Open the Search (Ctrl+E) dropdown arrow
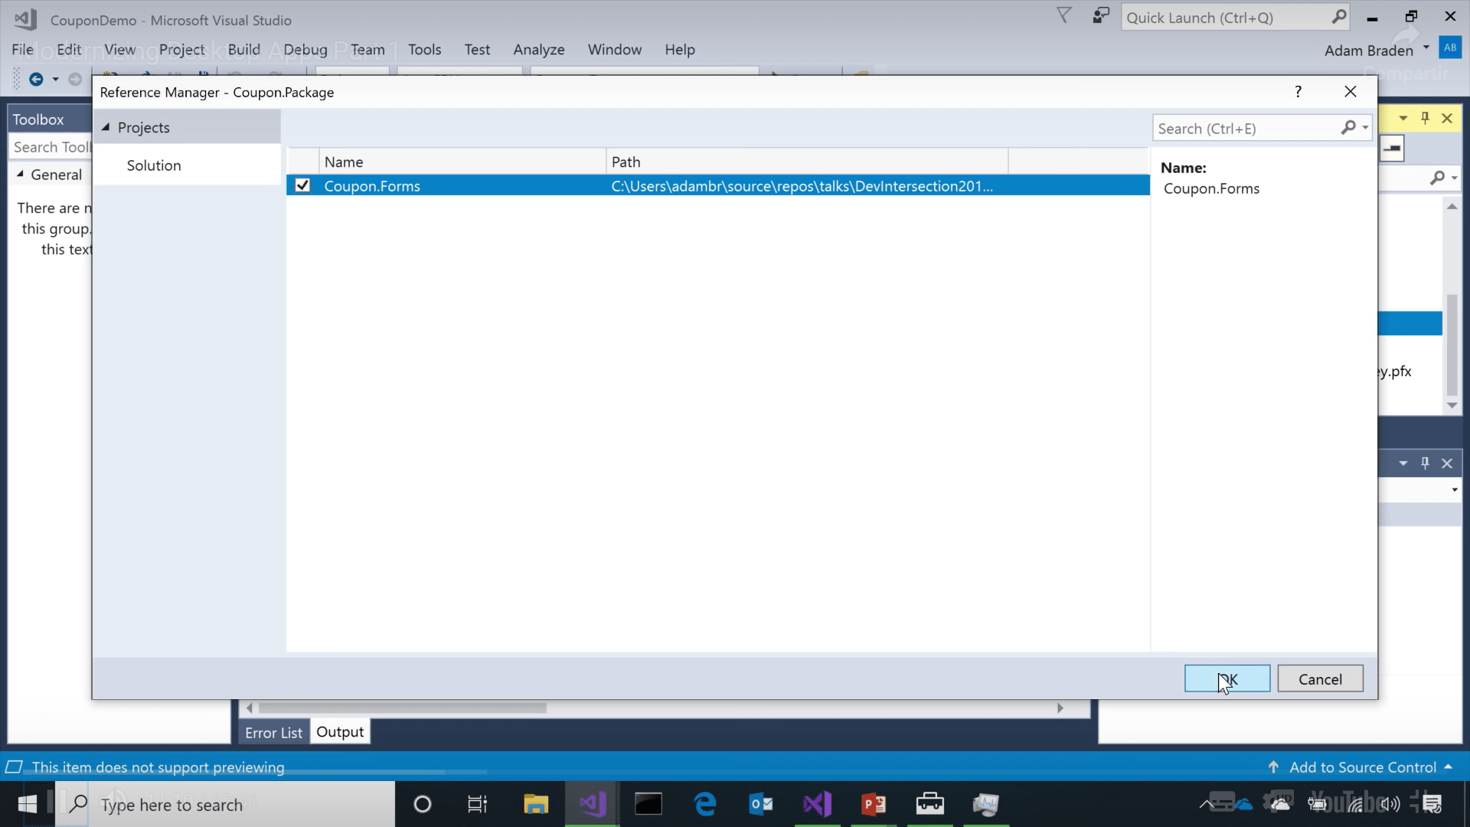Viewport: 1470px width, 827px height. coord(1364,128)
